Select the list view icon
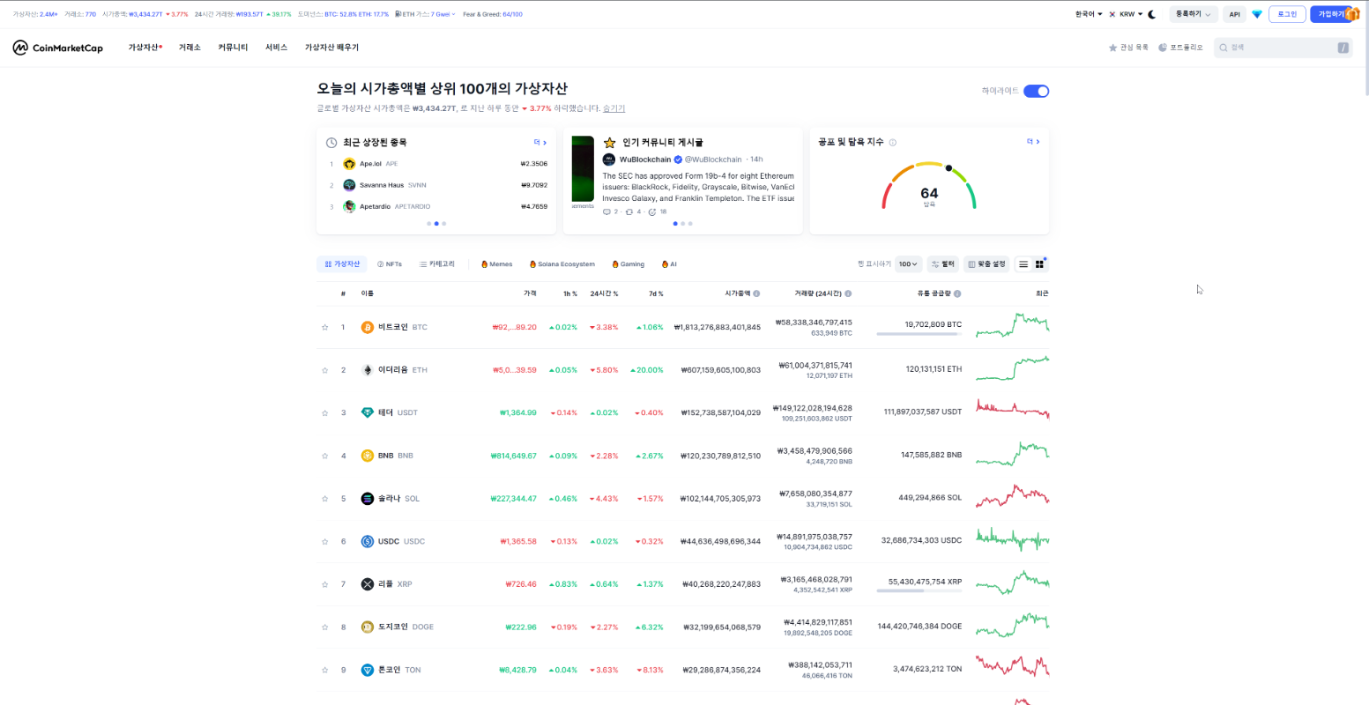Screen dimensions: 1369x705 (1022, 263)
